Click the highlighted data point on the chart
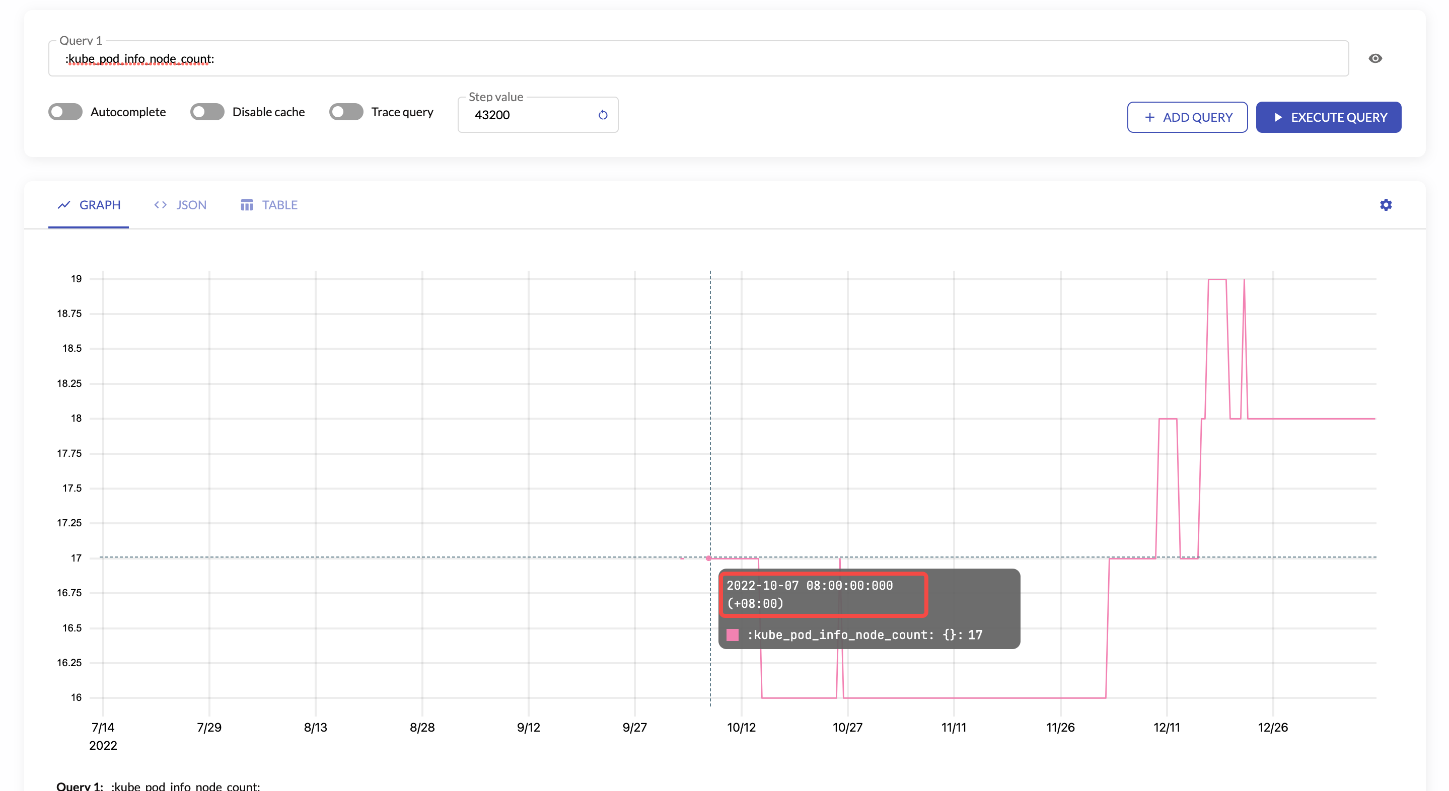 [x=708, y=558]
